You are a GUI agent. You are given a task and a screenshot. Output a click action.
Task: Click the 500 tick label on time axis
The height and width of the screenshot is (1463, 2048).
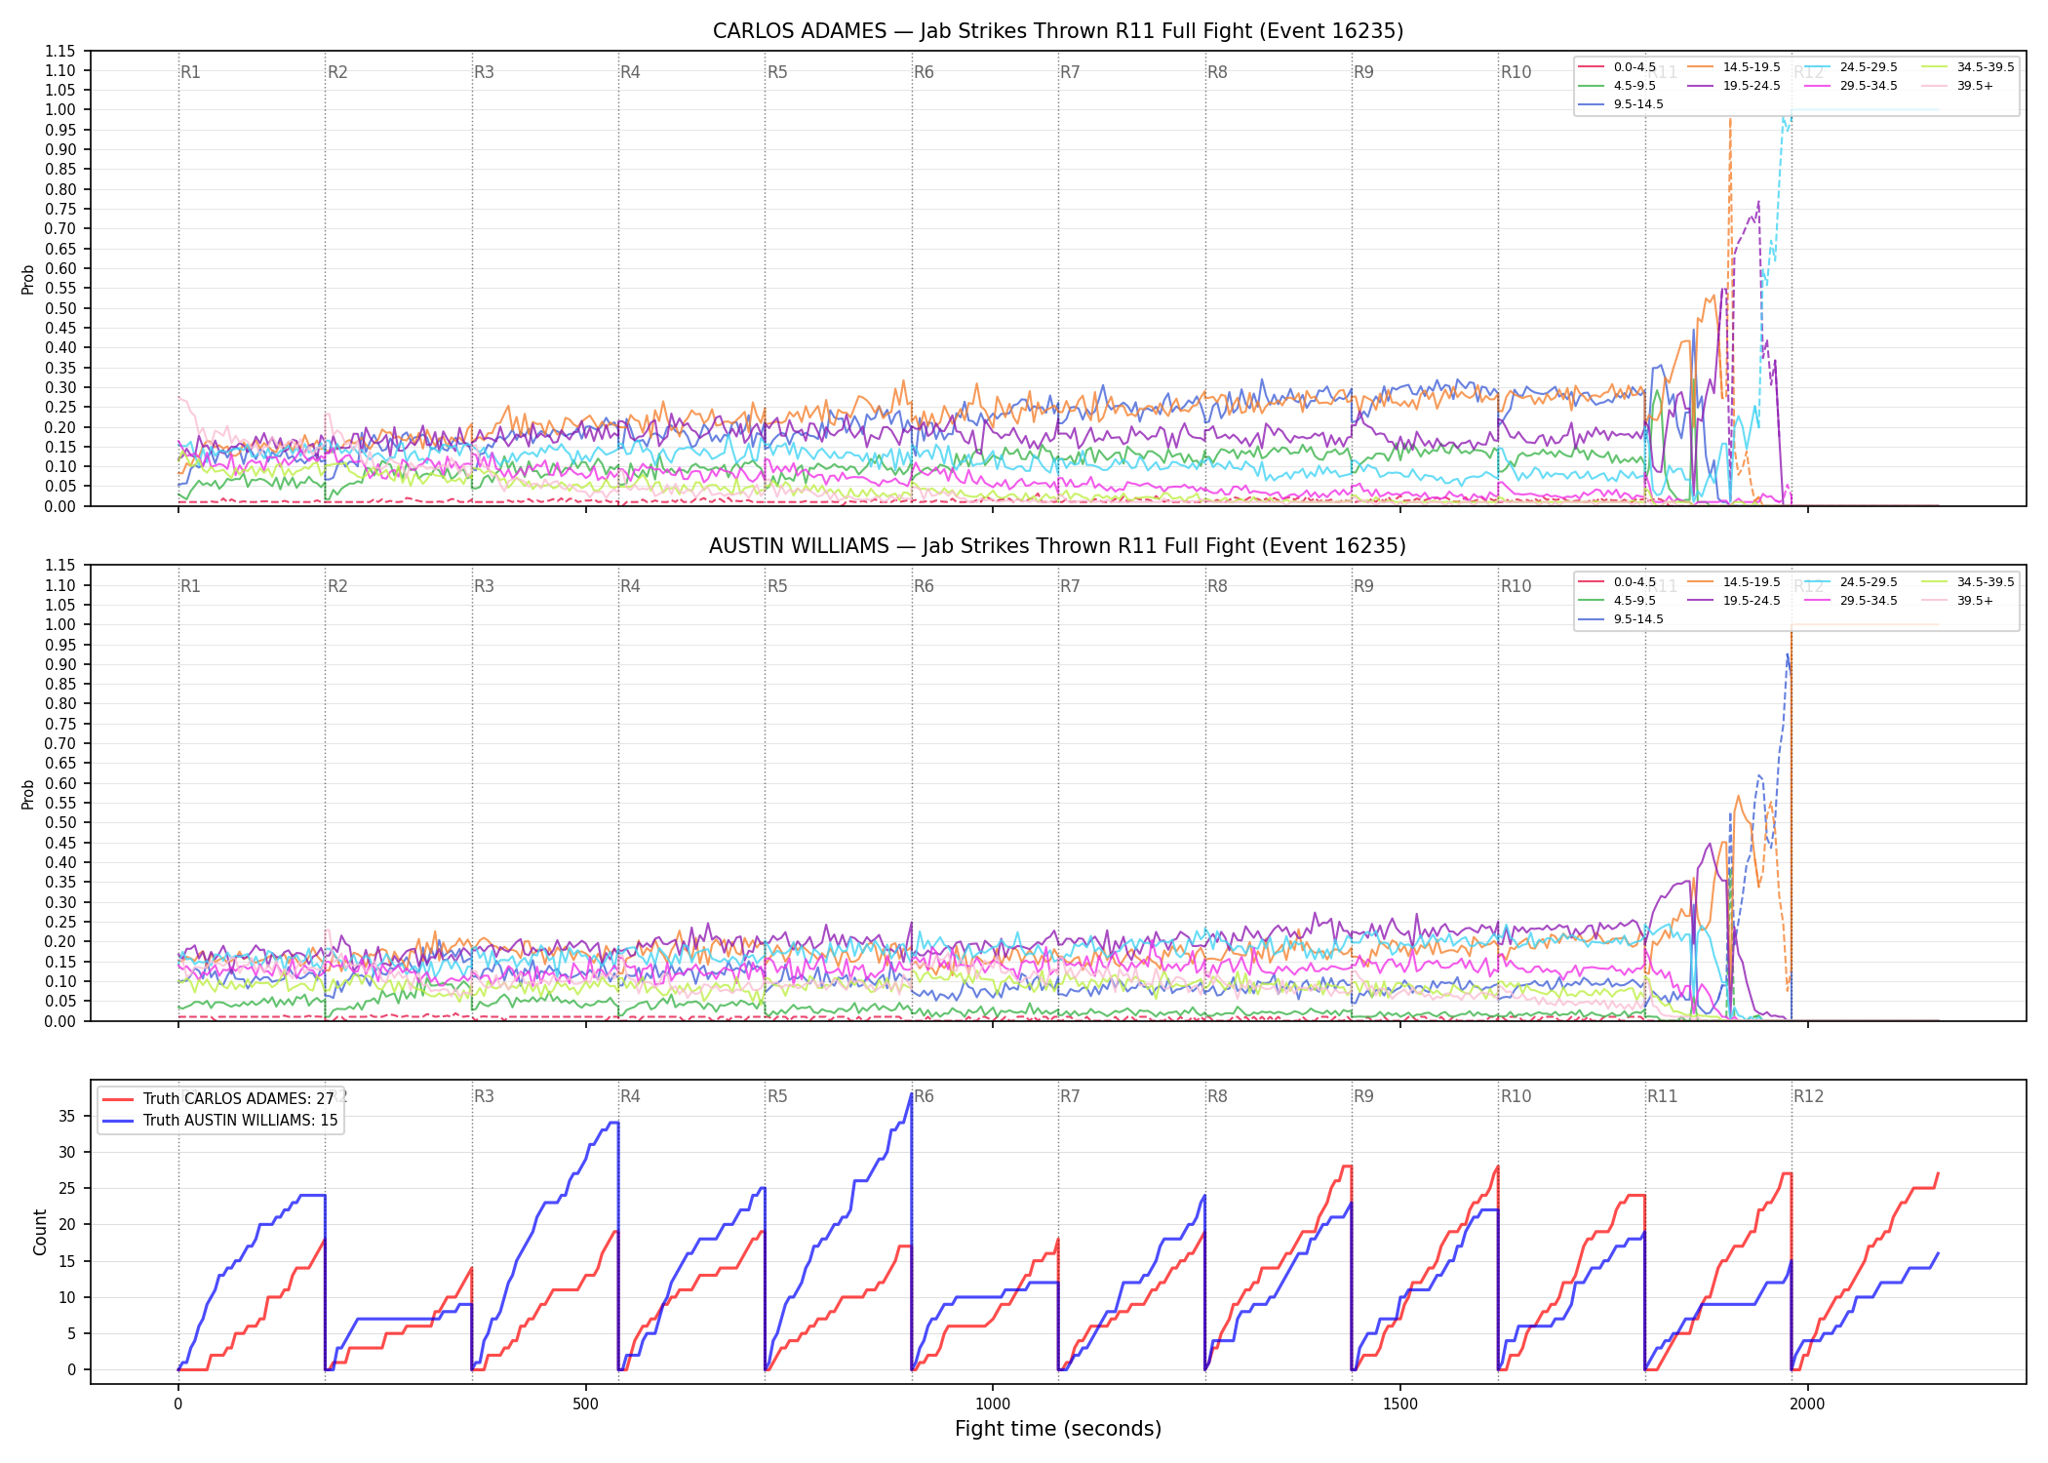(585, 1404)
